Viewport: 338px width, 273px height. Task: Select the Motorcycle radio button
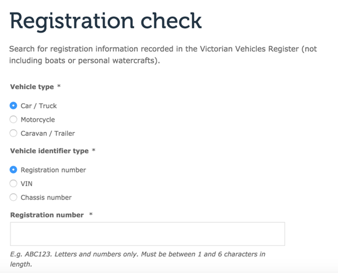click(x=14, y=120)
